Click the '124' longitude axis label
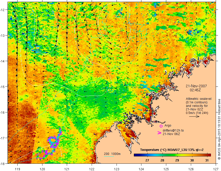Image resolution: width=221 pixels, height=171 pixels. pos(141,169)
